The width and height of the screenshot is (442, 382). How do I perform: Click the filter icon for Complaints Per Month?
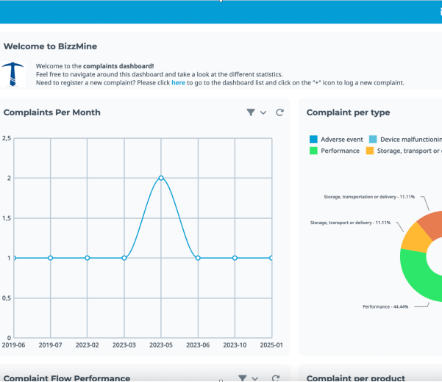(x=251, y=112)
